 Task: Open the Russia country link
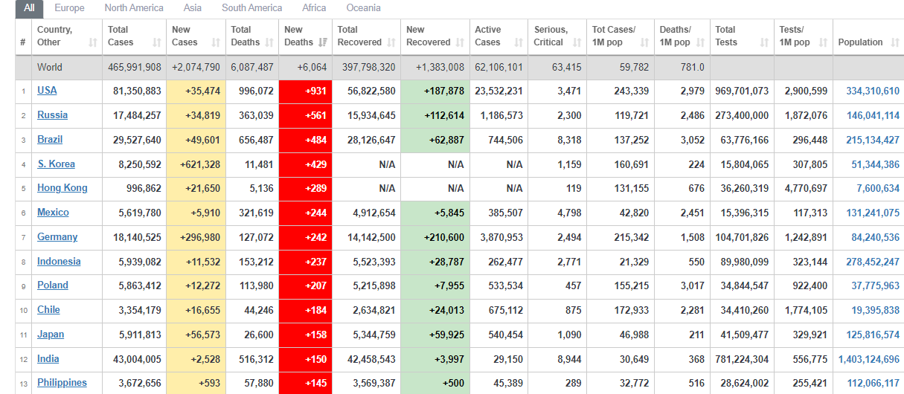pos(52,115)
